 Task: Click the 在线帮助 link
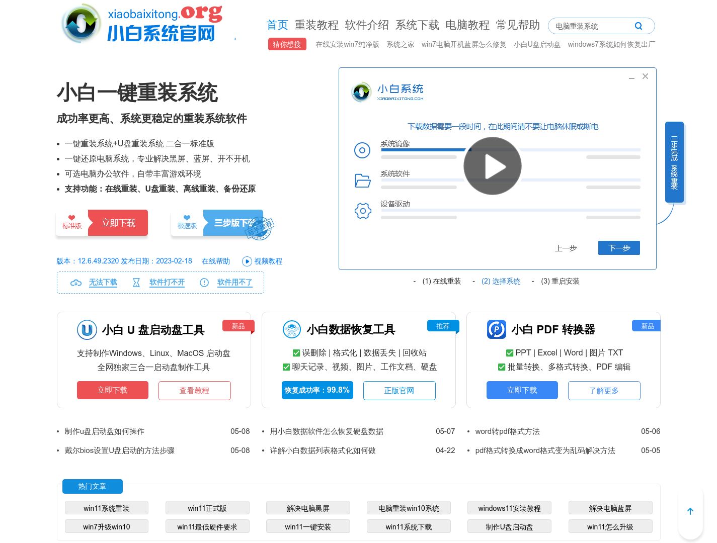pyautogui.click(x=216, y=261)
